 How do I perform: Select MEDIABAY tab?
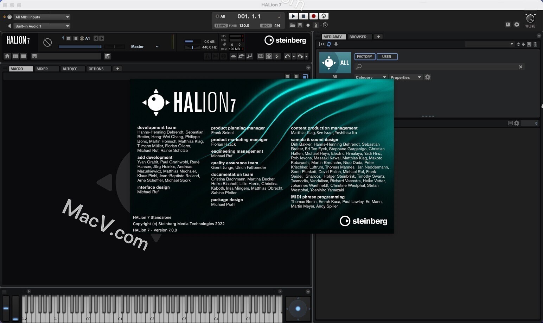coord(334,37)
